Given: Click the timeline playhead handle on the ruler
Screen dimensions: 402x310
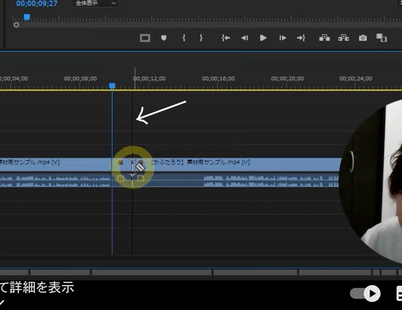Looking at the screenshot, I should coord(112,86).
